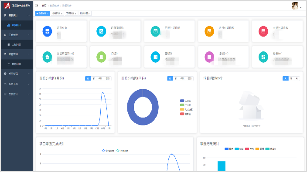Click the 系统监控 sidebar icon
The height and width of the screenshot is (172, 307).
click(x=5, y=94)
